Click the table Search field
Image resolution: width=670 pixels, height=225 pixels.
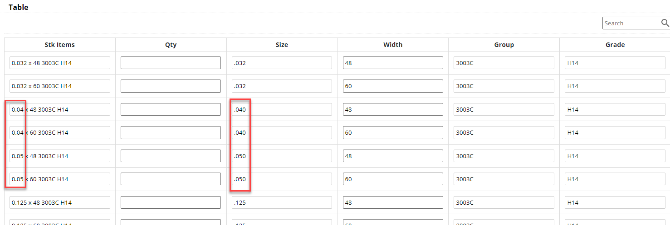point(631,23)
